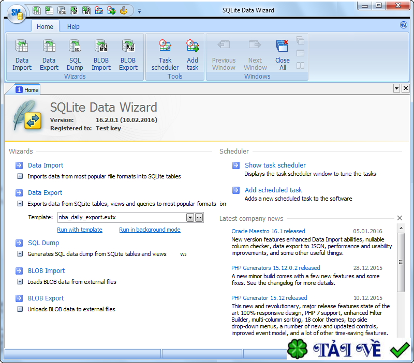
Task: Click the help question mark icon
Action: click(404, 25)
